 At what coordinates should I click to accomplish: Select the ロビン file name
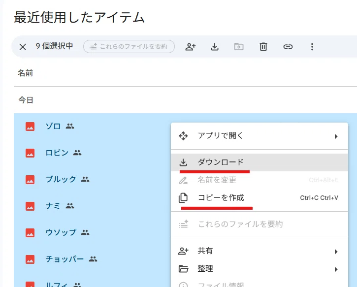[57, 153]
